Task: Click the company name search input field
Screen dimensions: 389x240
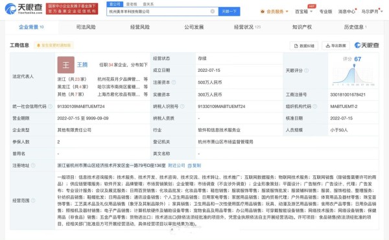Action: 159,12
